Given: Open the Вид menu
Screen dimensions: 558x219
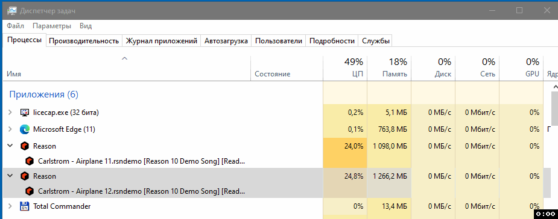Looking at the screenshot, I should [86, 26].
